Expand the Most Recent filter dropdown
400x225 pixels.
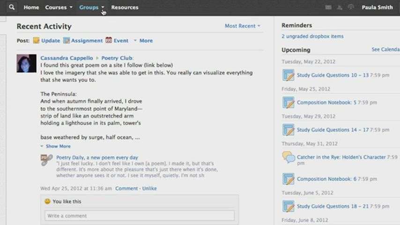(242, 26)
